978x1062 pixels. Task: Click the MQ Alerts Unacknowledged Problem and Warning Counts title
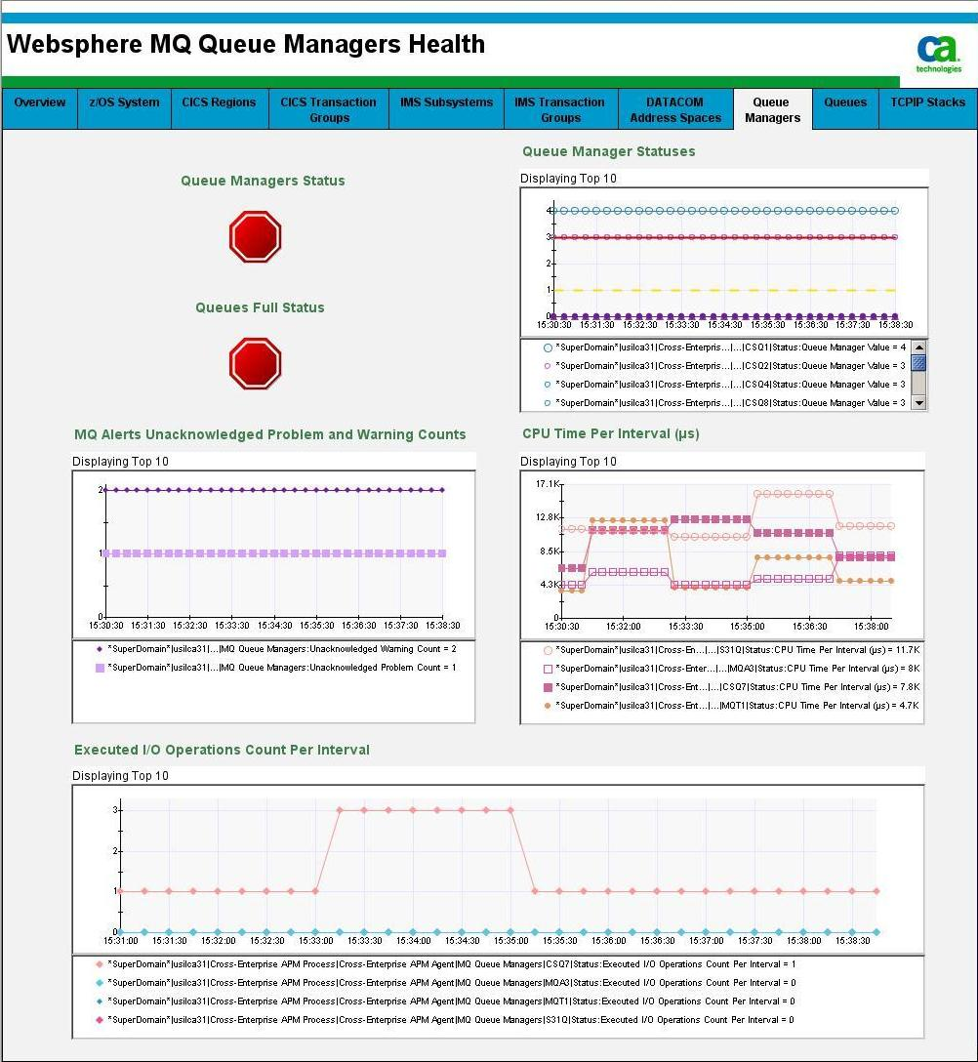(x=269, y=434)
